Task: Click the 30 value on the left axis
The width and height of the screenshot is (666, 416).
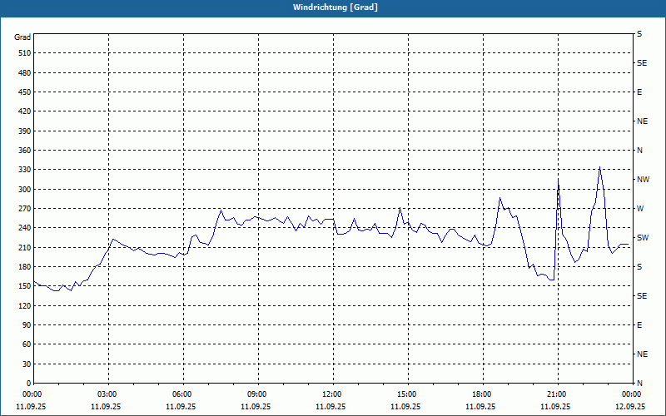Action: click(x=27, y=364)
